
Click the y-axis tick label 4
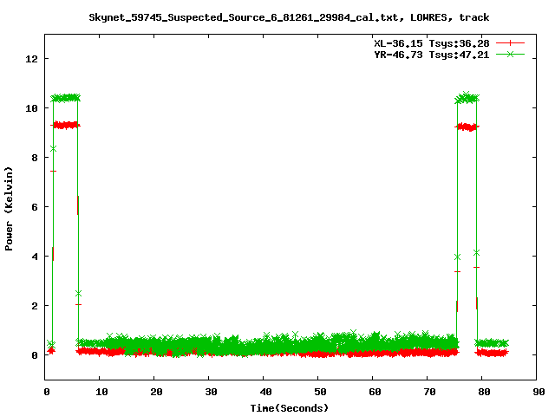[x=35, y=257]
